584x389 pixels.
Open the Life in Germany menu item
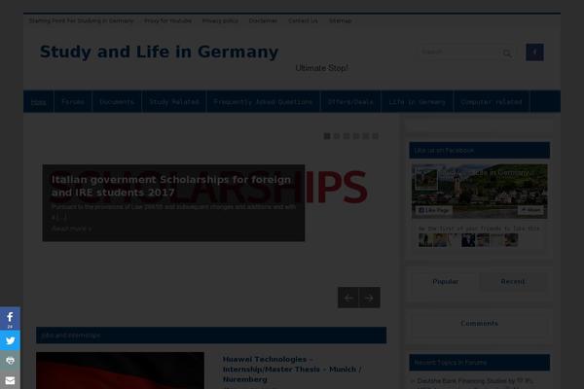(418, 101)
